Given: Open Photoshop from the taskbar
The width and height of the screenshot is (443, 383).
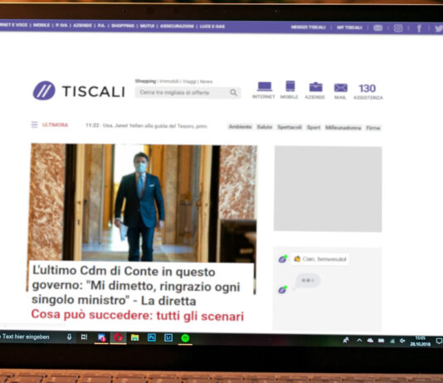Looking at the screenshot, I should click(152, 337).
